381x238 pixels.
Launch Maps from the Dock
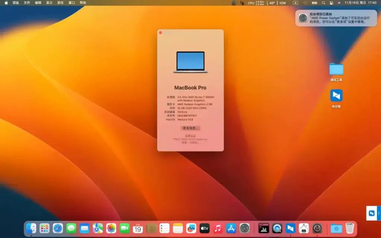click(98, 228)
